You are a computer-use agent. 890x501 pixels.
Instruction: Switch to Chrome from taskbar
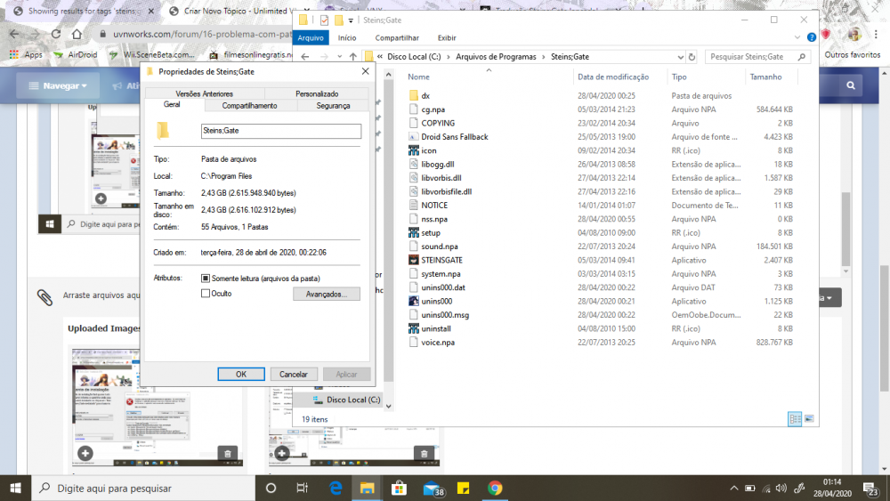(495, 488)
